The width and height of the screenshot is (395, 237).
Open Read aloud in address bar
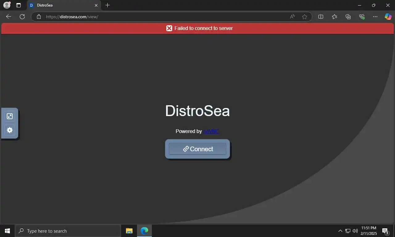pyautogui.click(x=292, y=17)
